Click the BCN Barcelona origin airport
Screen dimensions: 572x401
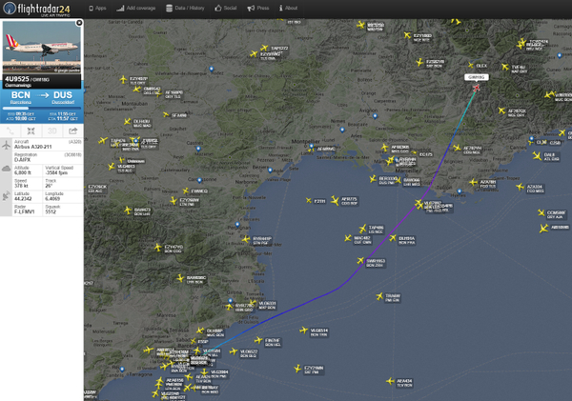pyautogui.click(x=21, y=97)
